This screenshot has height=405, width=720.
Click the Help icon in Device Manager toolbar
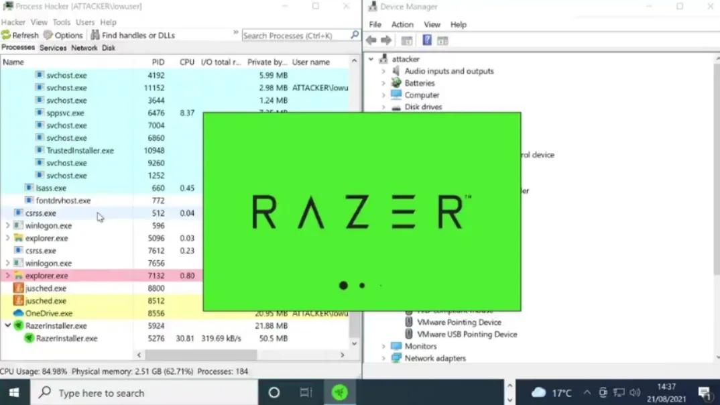[427, 40]
